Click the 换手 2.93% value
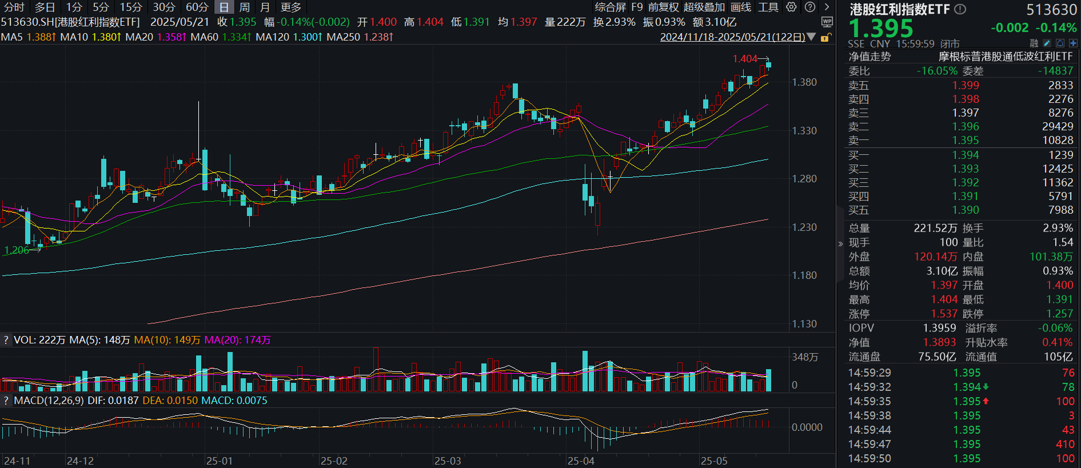 [x=1058, y=228]
